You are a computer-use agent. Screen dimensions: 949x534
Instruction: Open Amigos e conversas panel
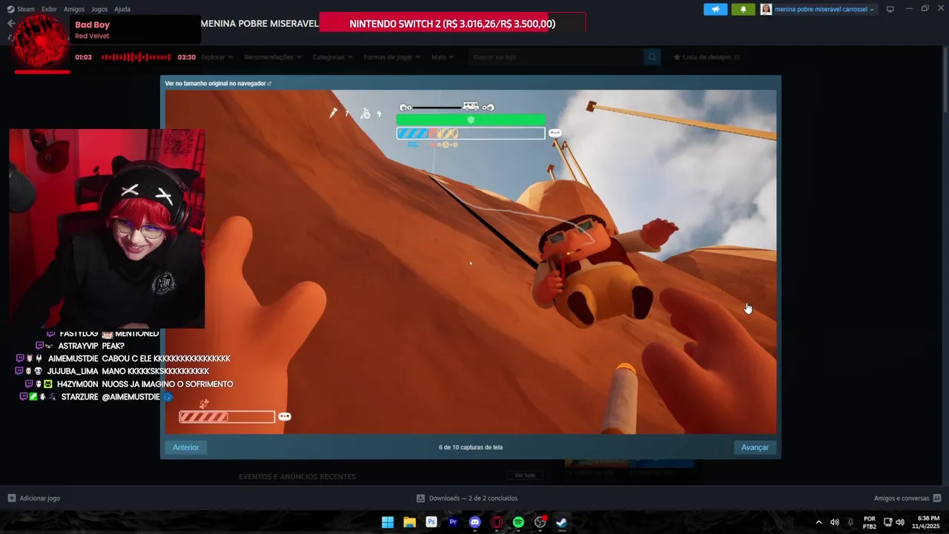tap(907, 498)
